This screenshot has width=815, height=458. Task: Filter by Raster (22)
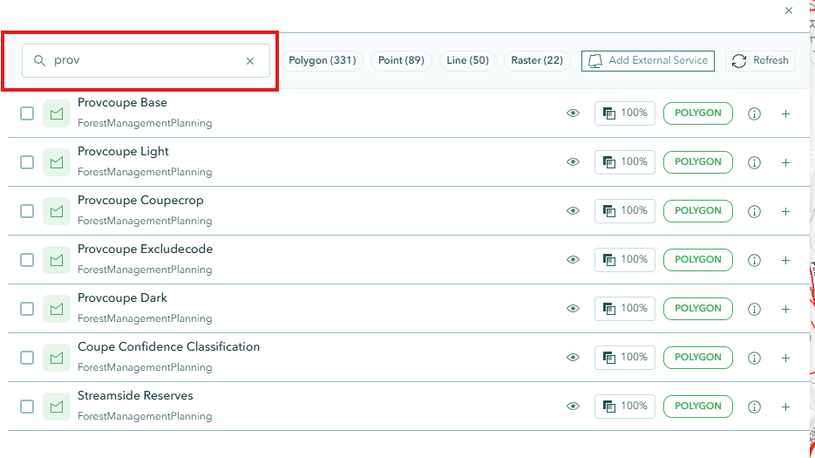[537, 60]
